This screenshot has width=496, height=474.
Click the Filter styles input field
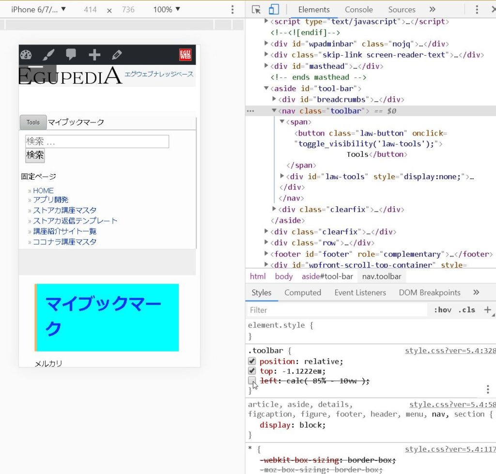click(x=337, y=310)
